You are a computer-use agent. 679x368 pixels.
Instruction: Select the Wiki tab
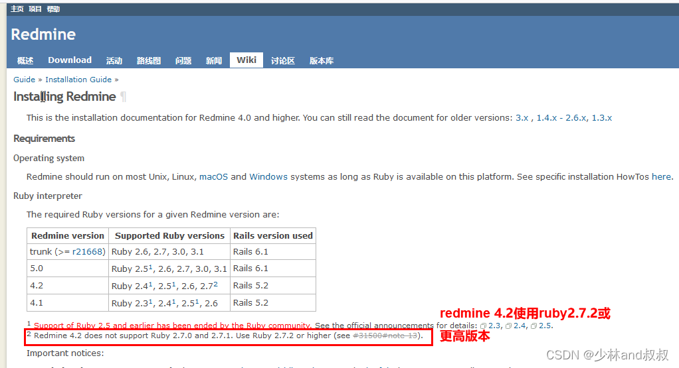246,60
